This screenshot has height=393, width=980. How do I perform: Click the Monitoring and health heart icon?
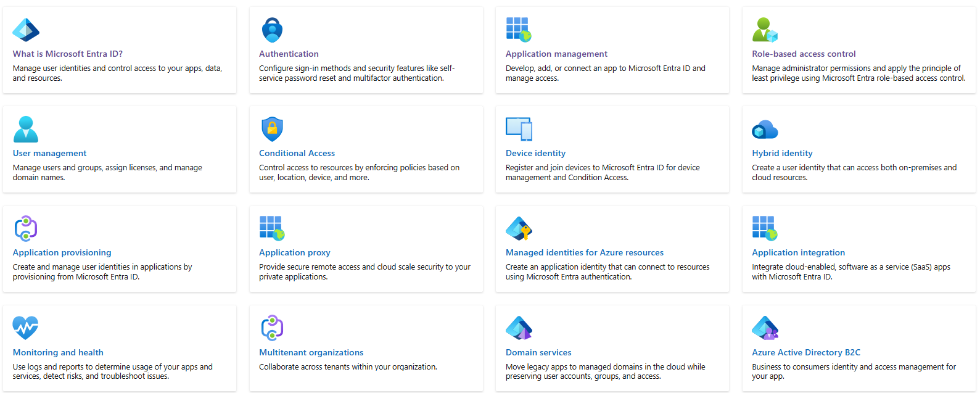[x=26, y=328]
